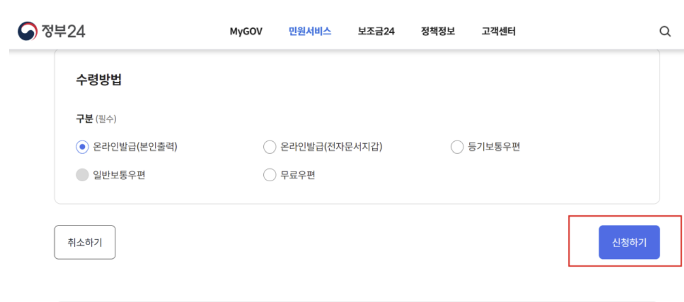The image size is (684, 302).
Task: Click the 취소하기 cancel button
Action: 85,241
